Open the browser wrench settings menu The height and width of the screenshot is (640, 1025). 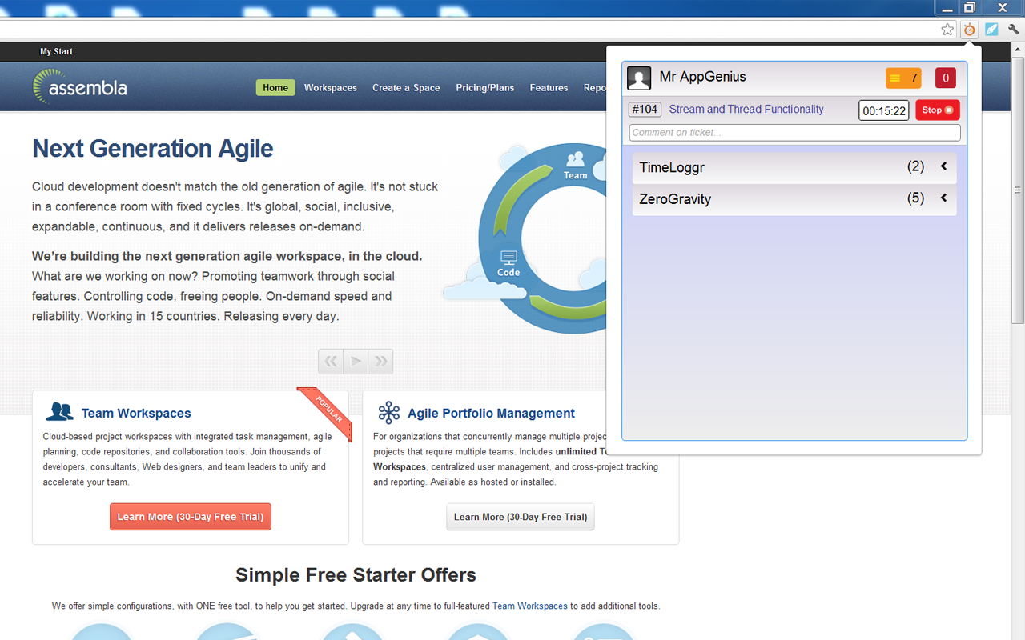pos(1013,30)
